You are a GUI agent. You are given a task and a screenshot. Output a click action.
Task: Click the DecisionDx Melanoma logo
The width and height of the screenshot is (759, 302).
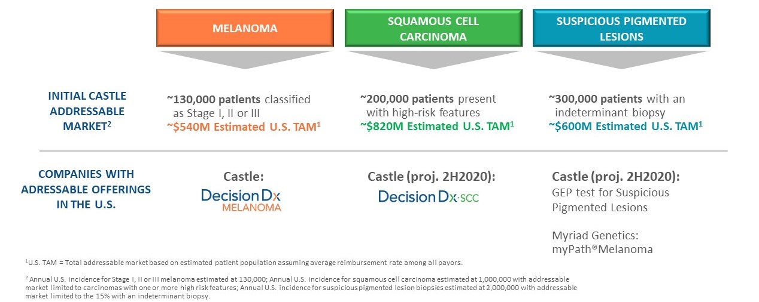click(x=241, y=200)
